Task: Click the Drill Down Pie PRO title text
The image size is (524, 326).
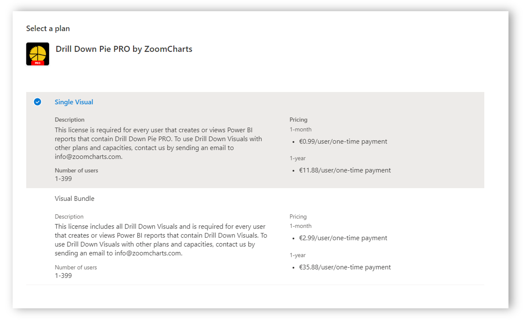Action: click(x=124, y=49)
